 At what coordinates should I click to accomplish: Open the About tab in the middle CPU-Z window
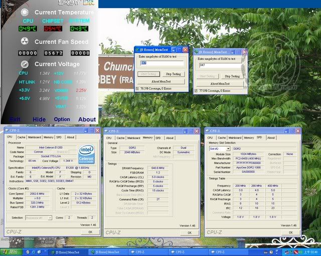point(170,138)
